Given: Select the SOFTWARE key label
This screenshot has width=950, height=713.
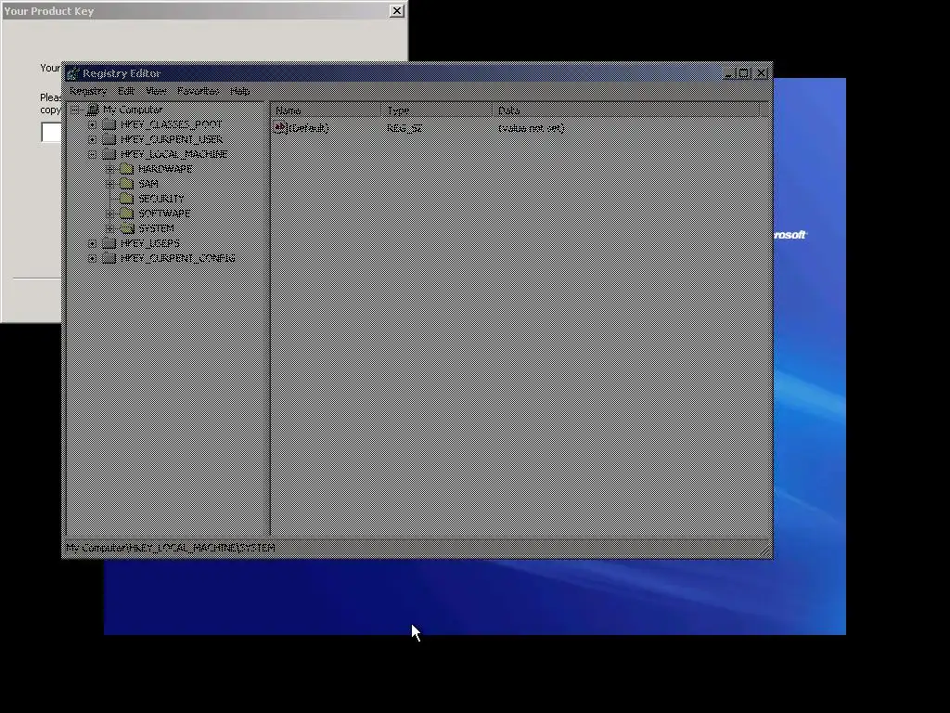Looking at the screenshot, I should pyautogui.click(x=164, y=214).
